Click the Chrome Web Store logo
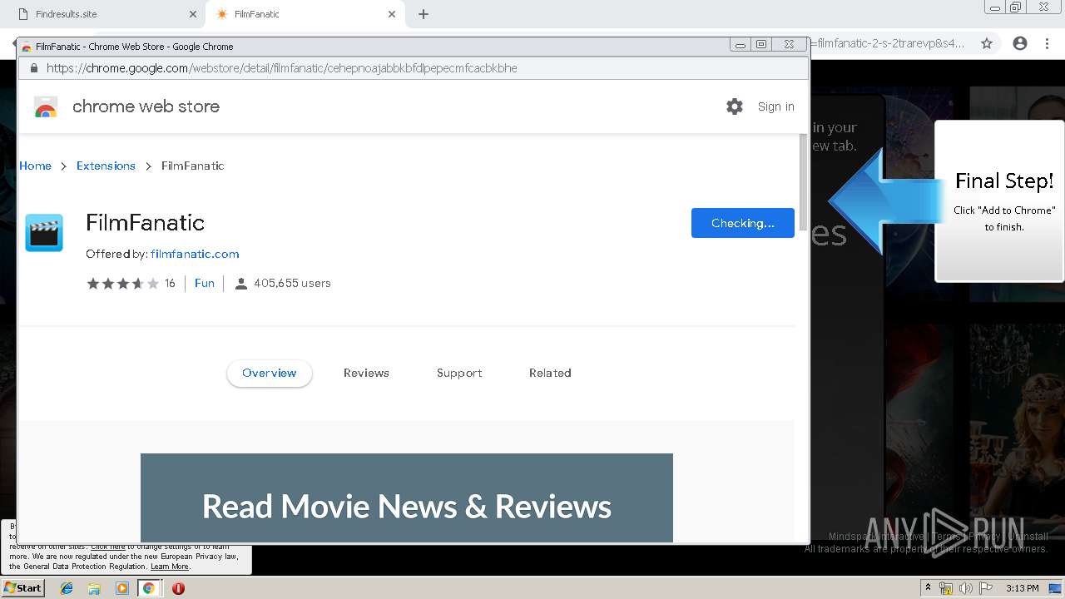The height and width of the screenshot is (599, 1065). click(46, 107)
